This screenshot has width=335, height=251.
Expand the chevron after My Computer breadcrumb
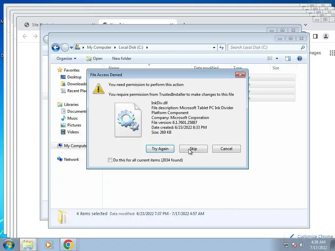point(115,47)
